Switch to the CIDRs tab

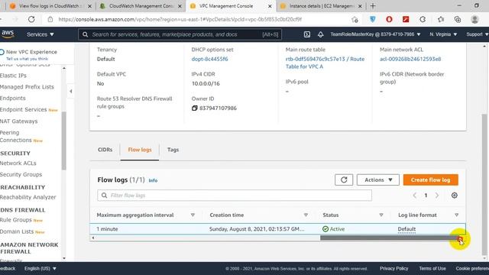pos(105,150)
